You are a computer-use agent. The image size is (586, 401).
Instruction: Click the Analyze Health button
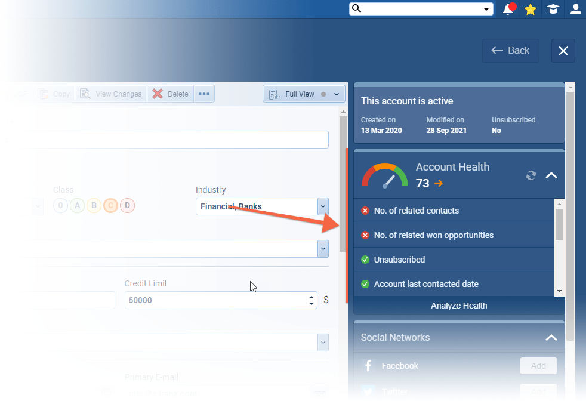458,306
